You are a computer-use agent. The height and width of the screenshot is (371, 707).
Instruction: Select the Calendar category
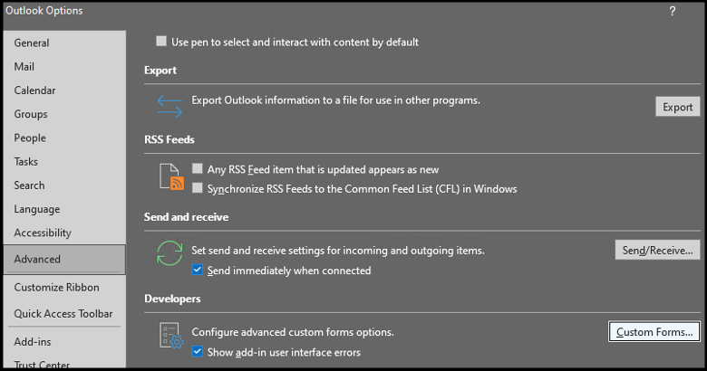click(34, 90)
